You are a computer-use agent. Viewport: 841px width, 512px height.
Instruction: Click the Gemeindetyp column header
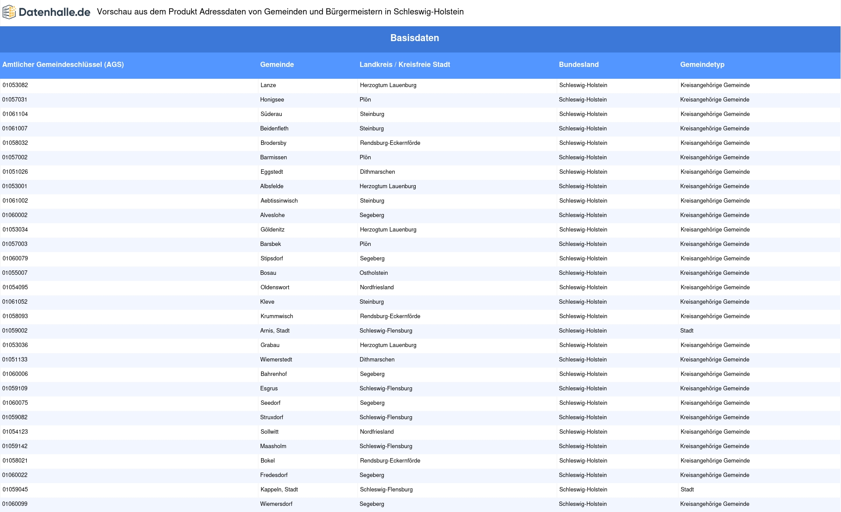[x=702, y=64]
